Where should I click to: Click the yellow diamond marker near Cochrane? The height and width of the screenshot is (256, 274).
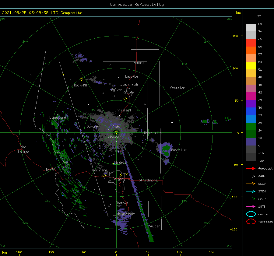pyautogui.click(x=104, y=176)
